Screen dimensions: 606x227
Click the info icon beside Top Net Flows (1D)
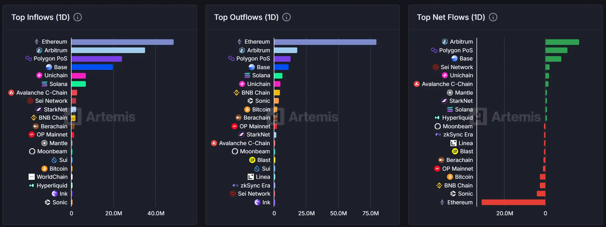(493, 17)
